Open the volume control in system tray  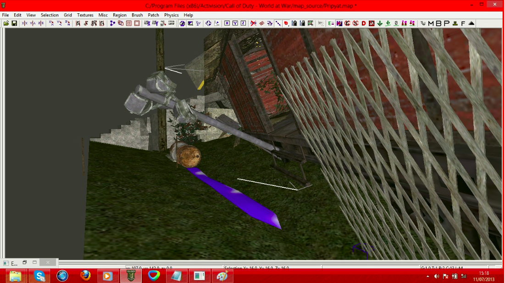tap(436, 276)
